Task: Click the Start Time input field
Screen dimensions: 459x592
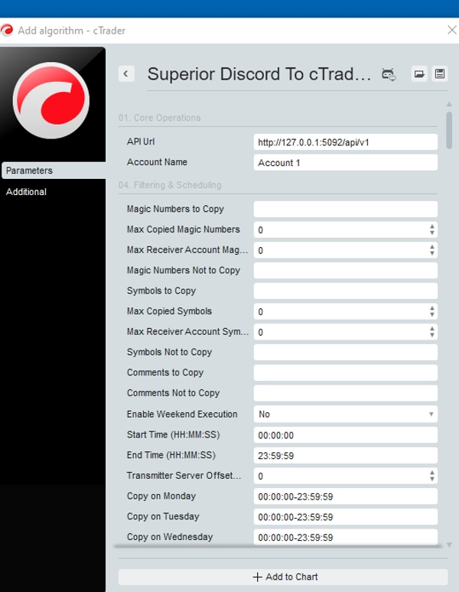Action: tap(345, 435)
